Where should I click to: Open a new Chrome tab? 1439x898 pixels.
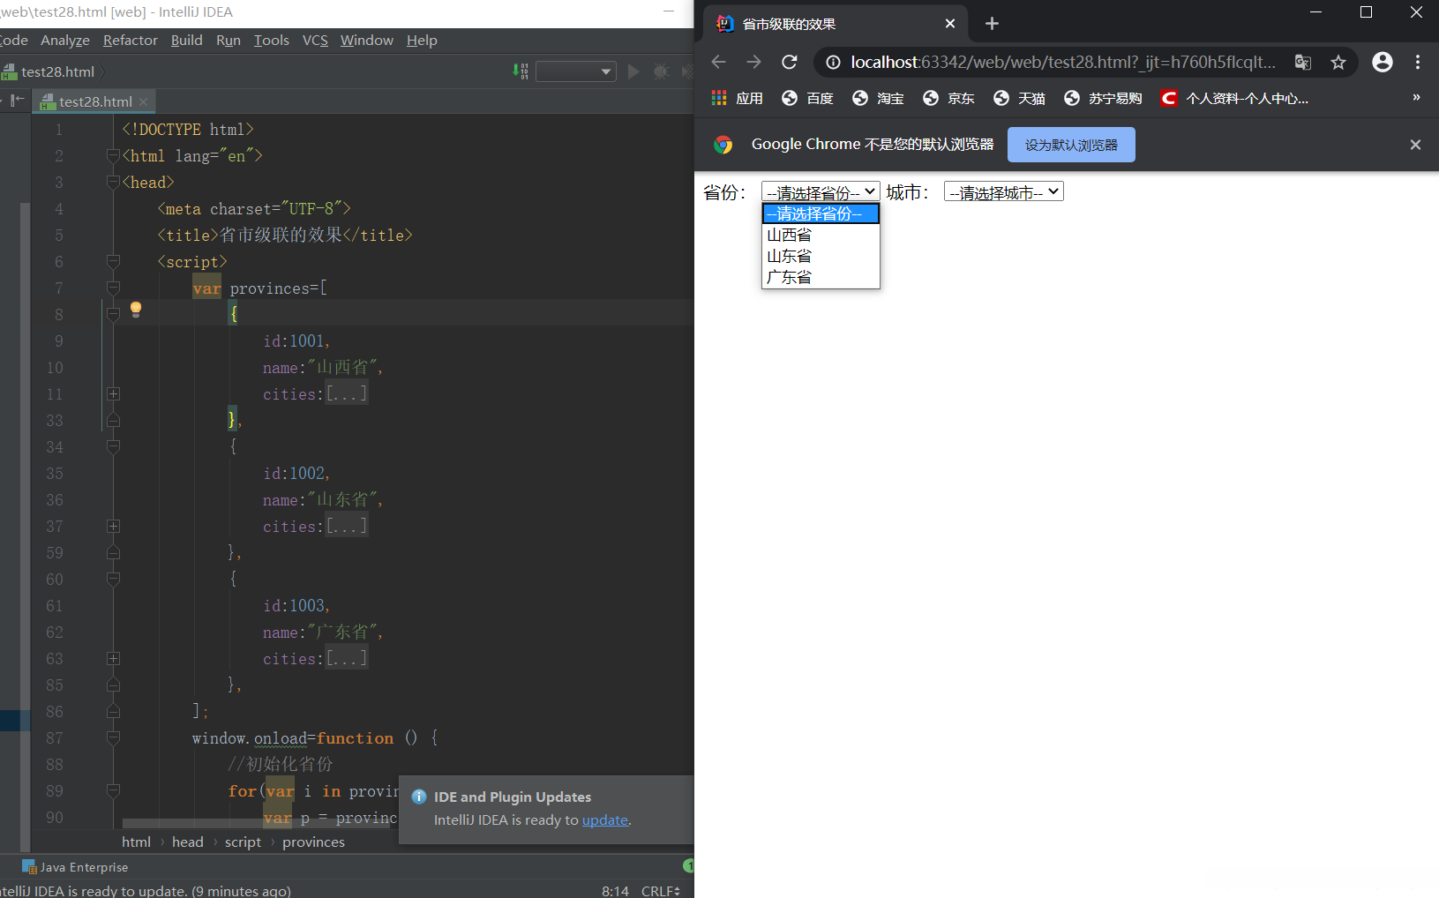[992, 24]
